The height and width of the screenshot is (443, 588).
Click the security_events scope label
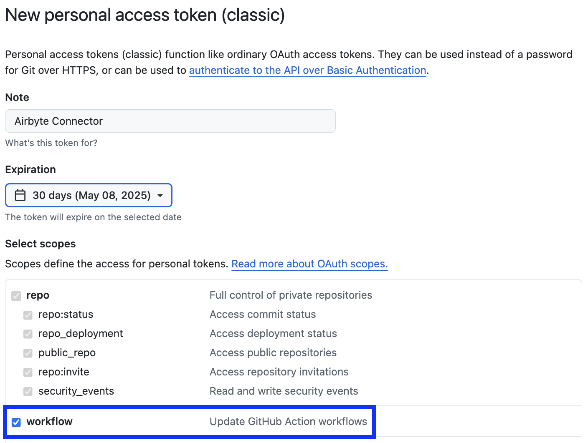click(x=76, y=391)
